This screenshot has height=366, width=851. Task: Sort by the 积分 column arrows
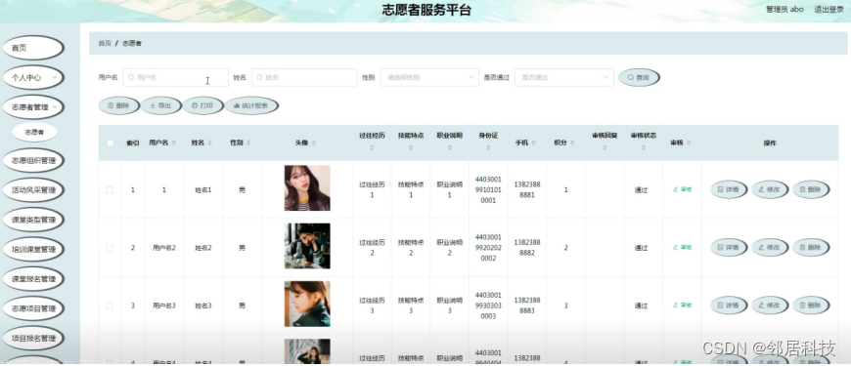click(572, 142)
